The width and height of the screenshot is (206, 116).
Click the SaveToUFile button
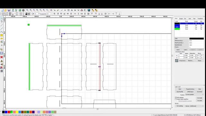click(x=180, y=92)
